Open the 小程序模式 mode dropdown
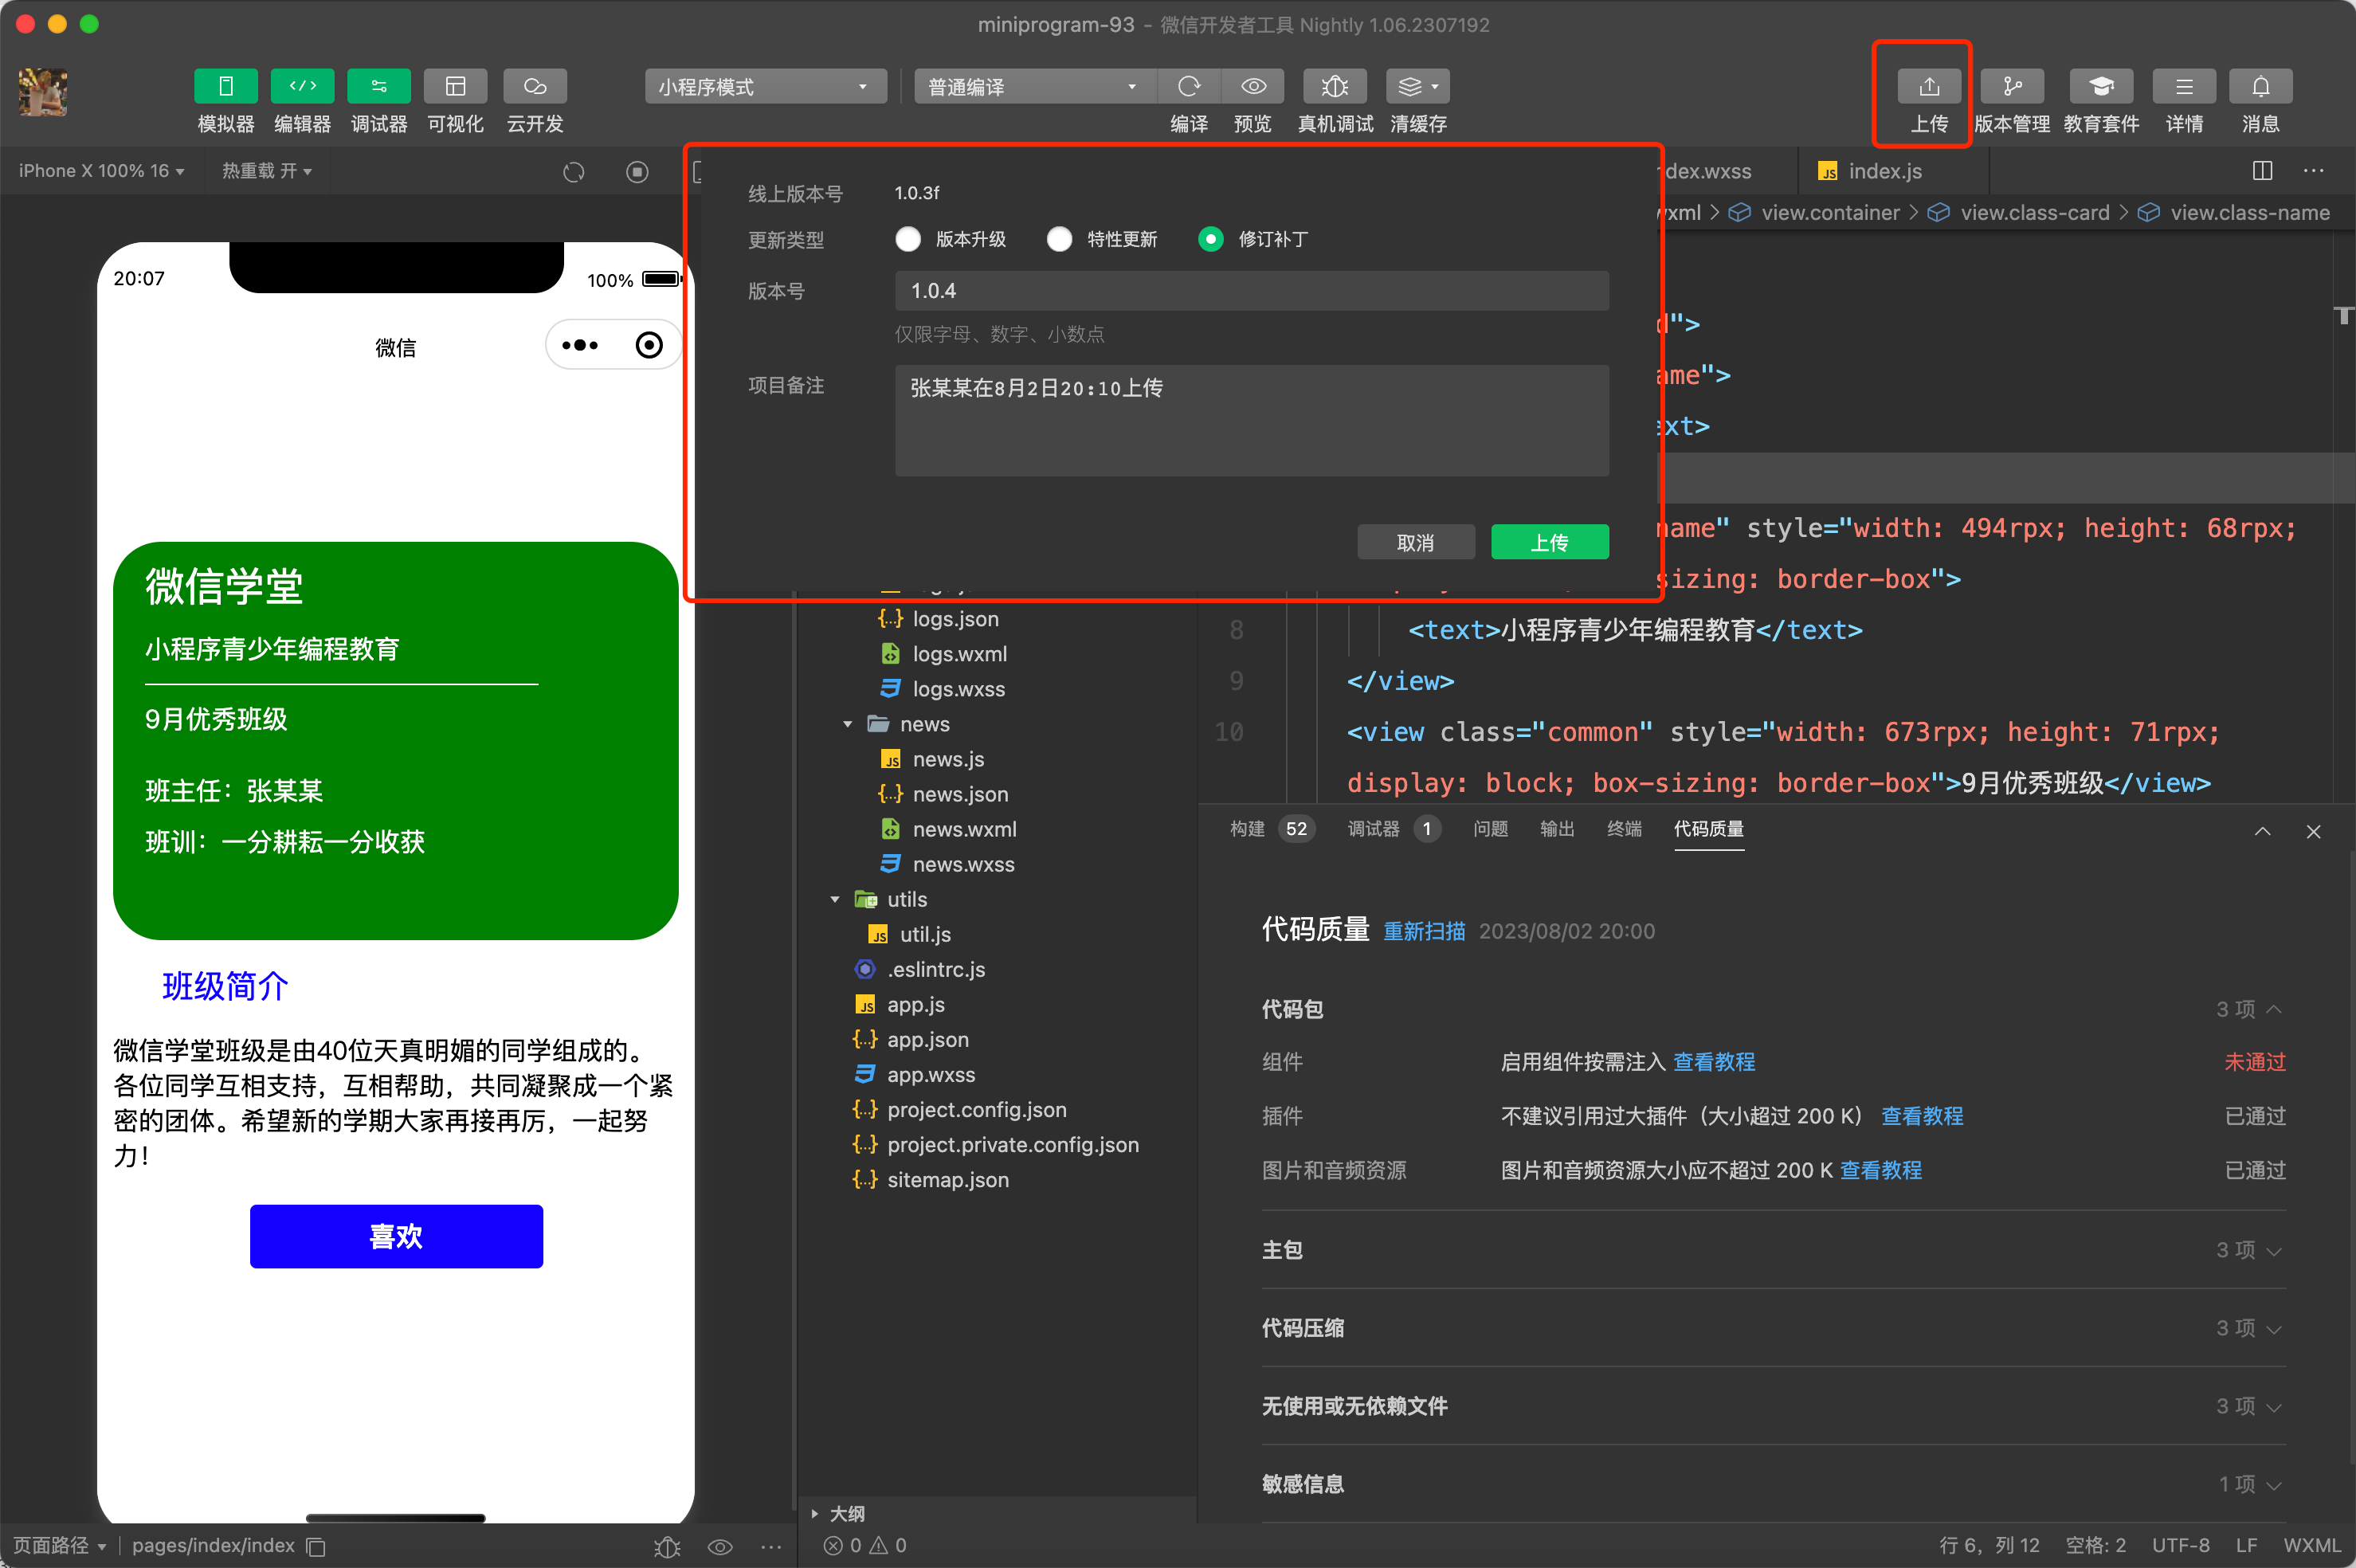Image resolution: width=2356 pixels, height=1568 pixels. coord(765,86)
